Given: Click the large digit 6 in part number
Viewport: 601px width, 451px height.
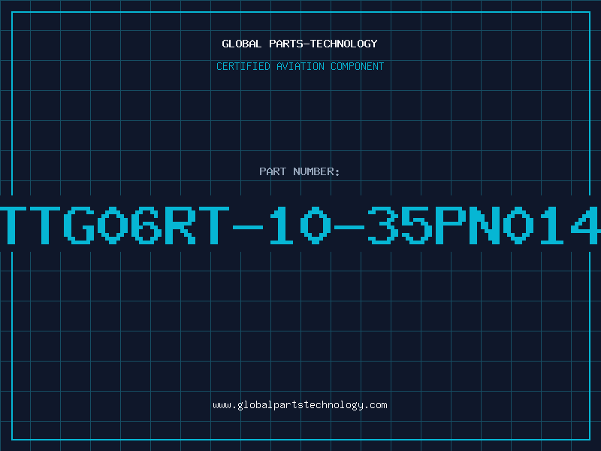Looking at the screenshot, I should [x=146, y=225].
